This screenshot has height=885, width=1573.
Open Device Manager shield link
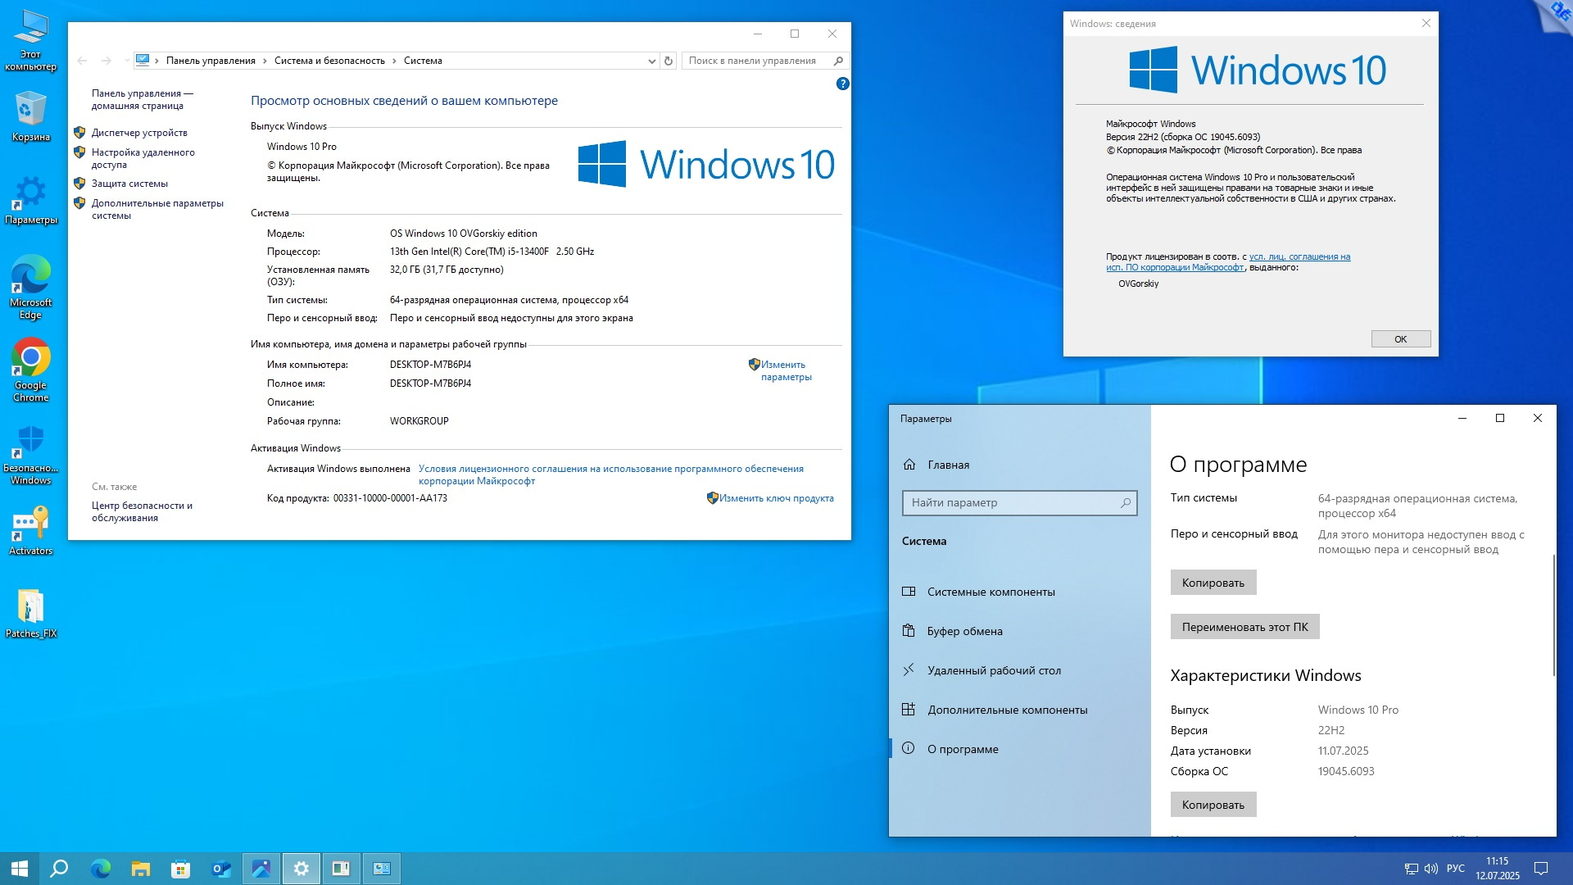pos(139,133)
